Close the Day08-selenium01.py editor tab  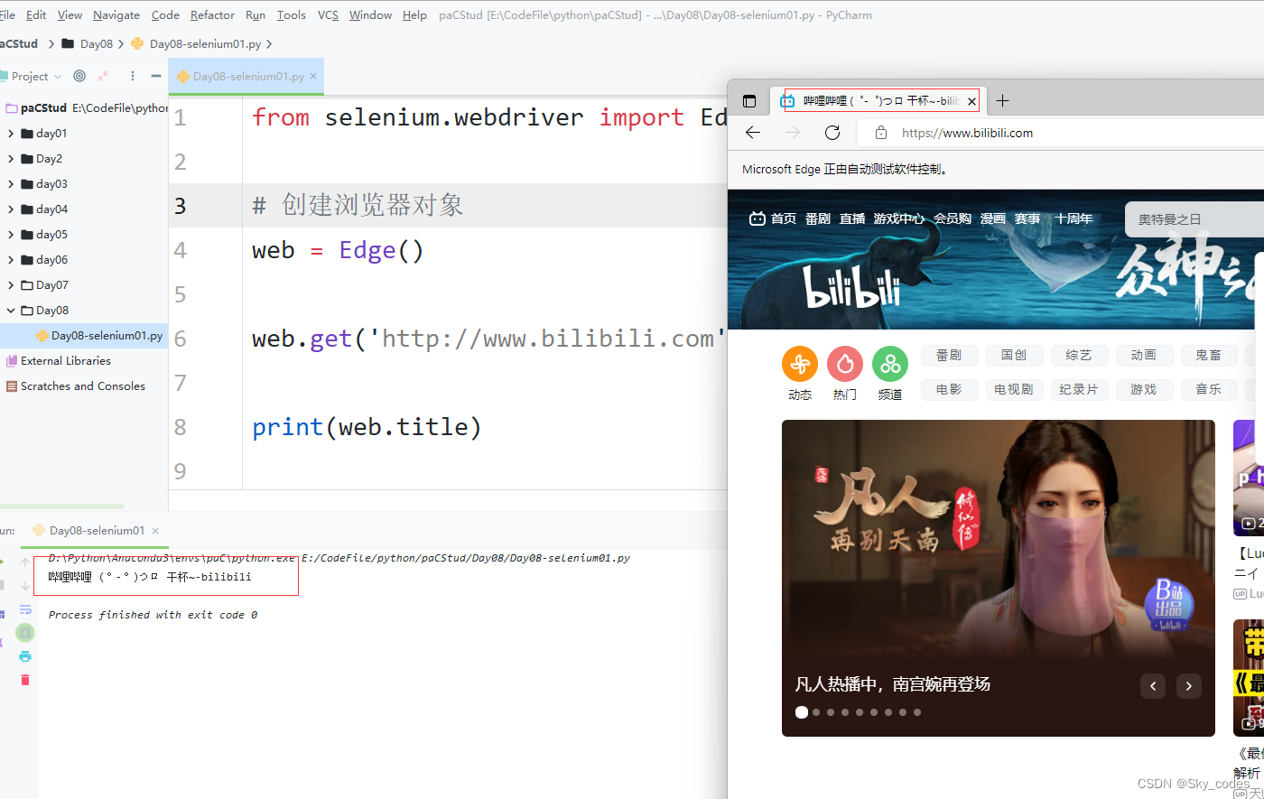click(x=313, y=76)
